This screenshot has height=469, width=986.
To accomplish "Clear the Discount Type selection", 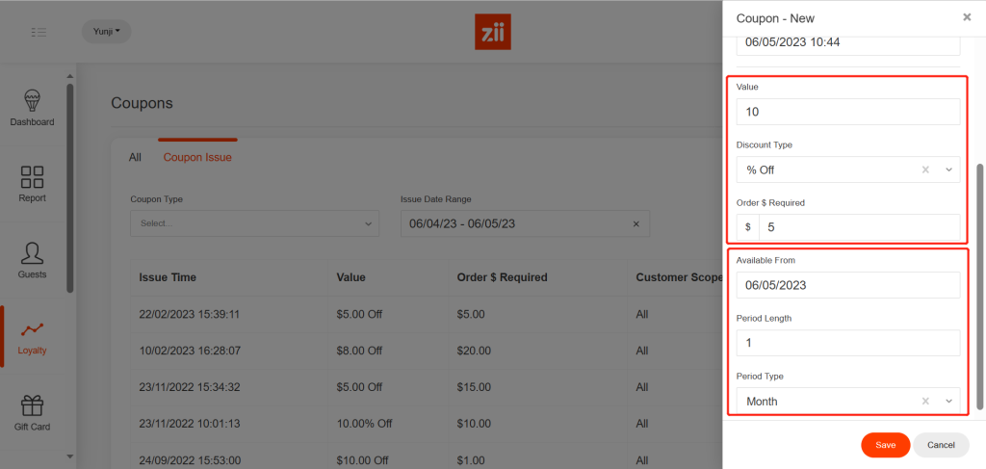I will pyautogui.click(x=925, y=169).
